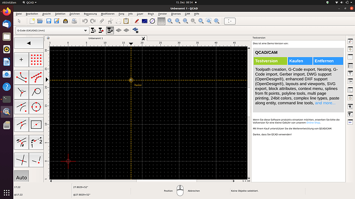Click the Testversion green button
Screen dimensions: 355x199
(x=270, y=61)
